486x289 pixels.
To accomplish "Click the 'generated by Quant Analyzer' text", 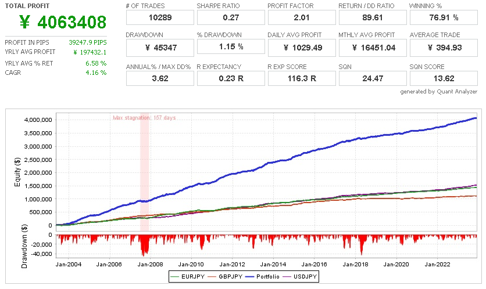I will tap(438, 92).
